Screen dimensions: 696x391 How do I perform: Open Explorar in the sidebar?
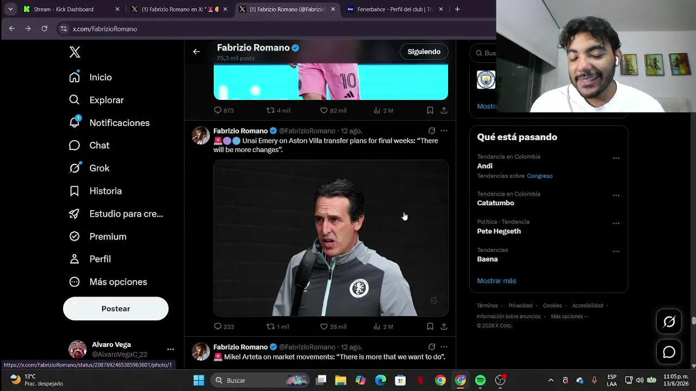click(96, 100)
